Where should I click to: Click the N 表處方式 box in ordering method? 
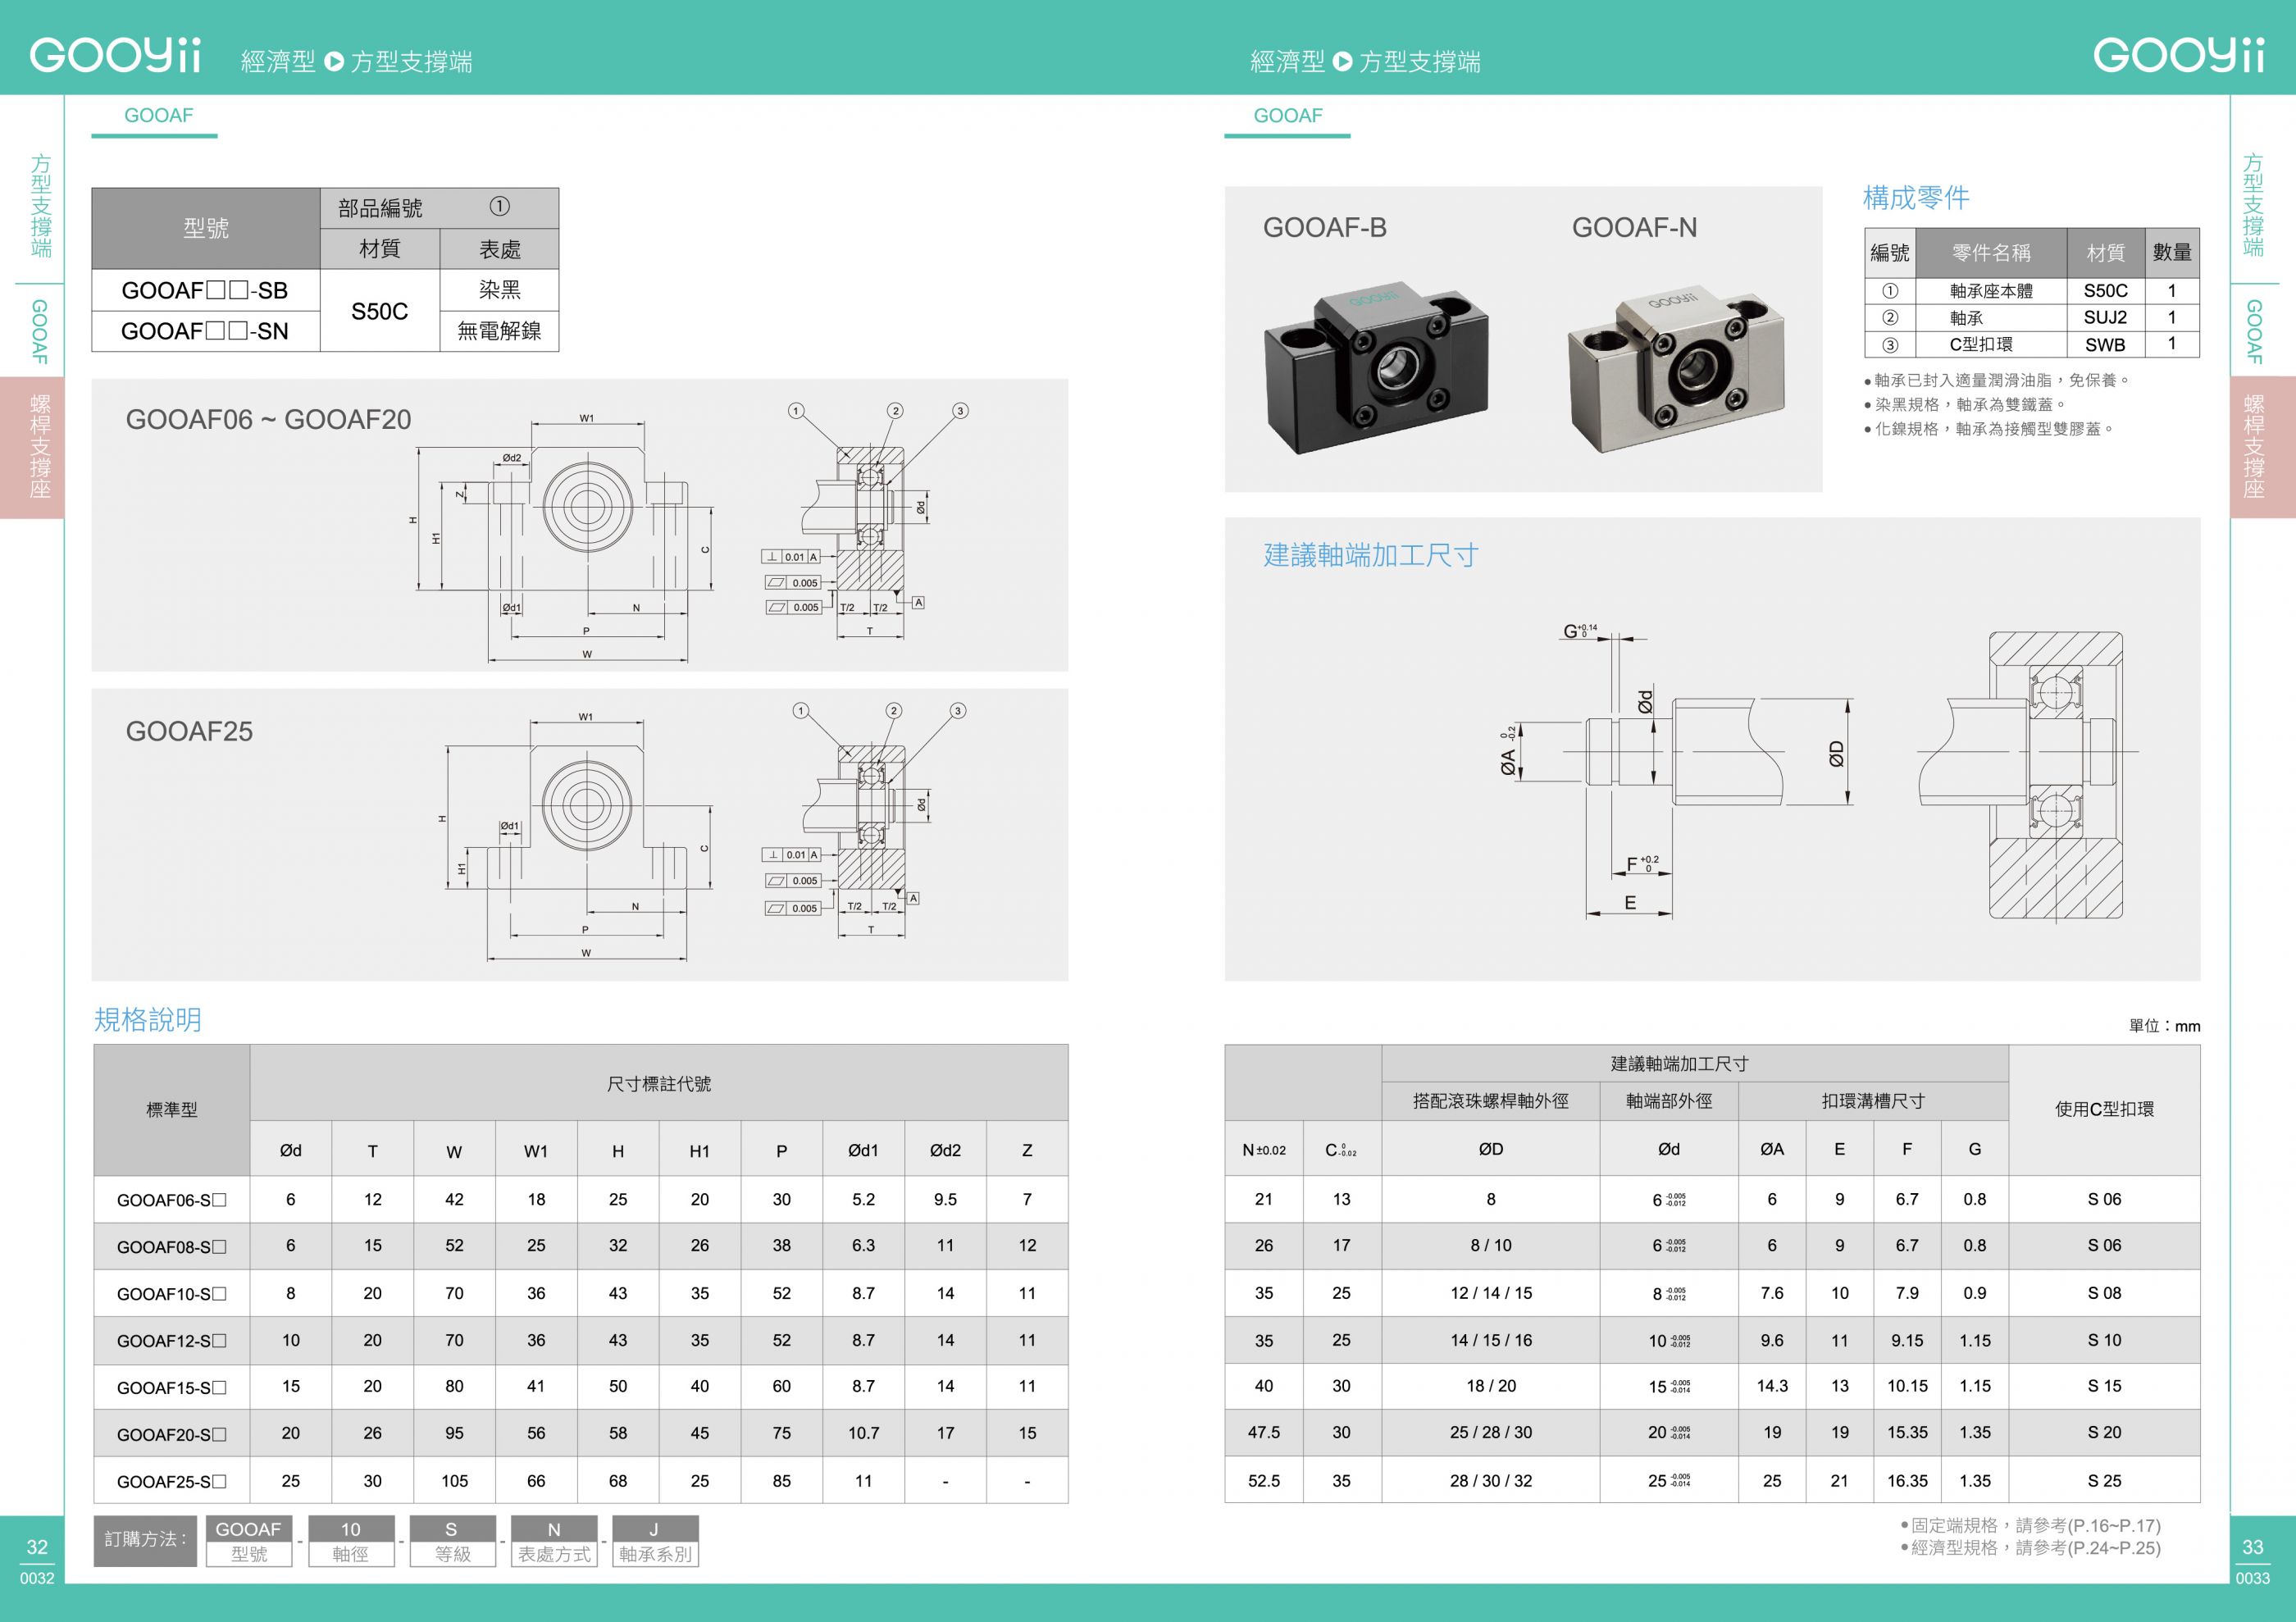[554, 1541]
